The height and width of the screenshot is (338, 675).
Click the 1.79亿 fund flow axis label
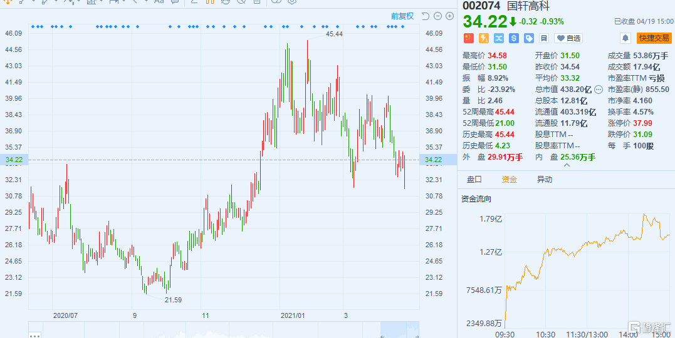click(x=491, y=218)
